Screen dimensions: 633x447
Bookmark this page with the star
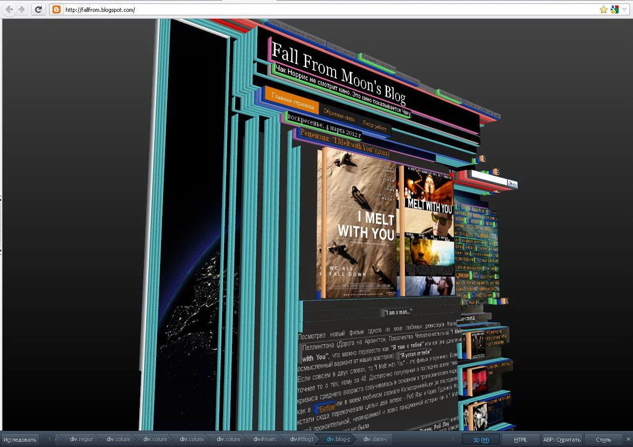point(603,9)
